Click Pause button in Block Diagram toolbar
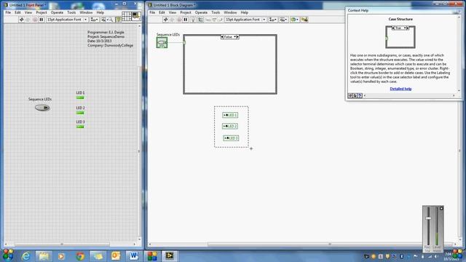Viewport: 466px width, 262px height. pyautogui.click(x=186, y=20)
